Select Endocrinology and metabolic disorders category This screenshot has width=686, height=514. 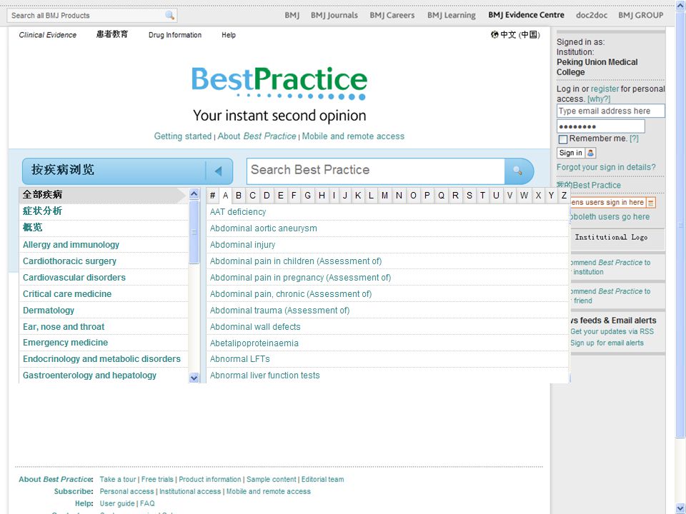click(x=101, y=359)
